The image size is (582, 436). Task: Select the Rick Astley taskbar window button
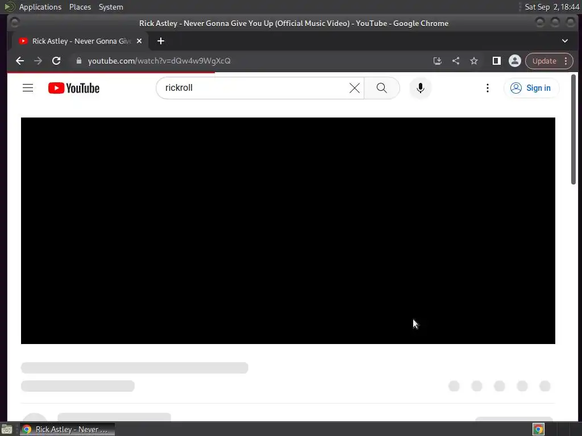(x=67, y=429)
